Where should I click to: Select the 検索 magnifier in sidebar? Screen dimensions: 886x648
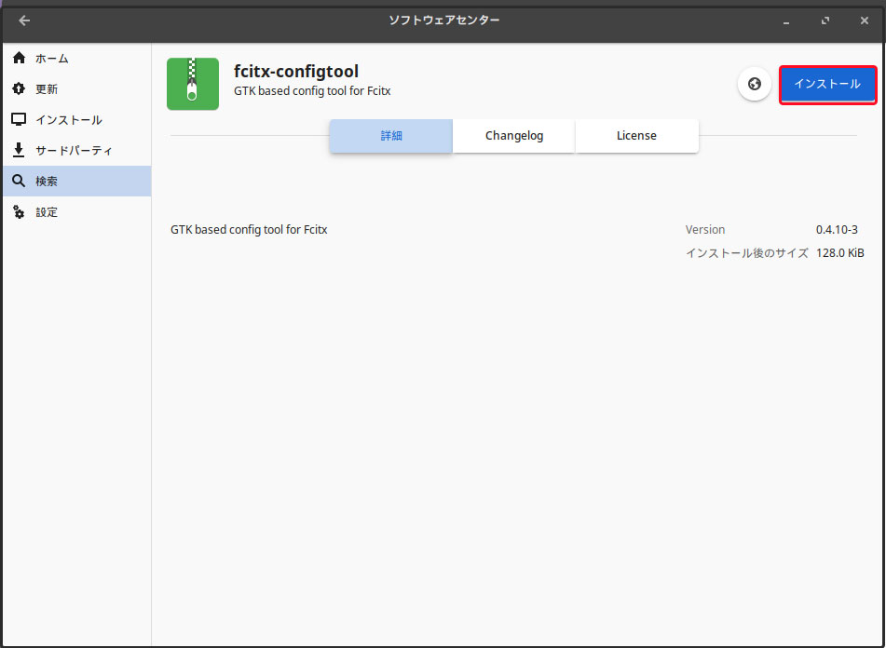[x=19, y=182]
